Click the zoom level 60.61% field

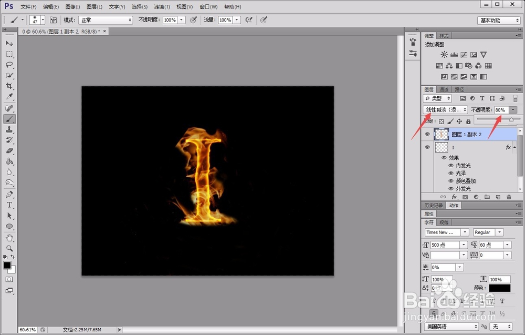[27, 330]
